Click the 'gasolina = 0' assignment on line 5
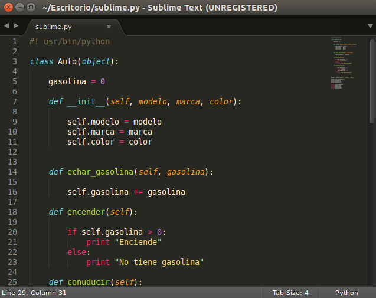 [77, 82]
